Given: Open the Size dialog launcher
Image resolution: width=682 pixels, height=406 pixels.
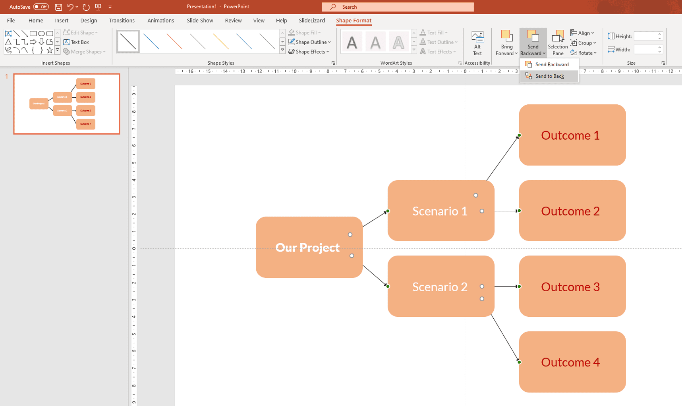Looking at the screenshot, I should pos(663,63).
